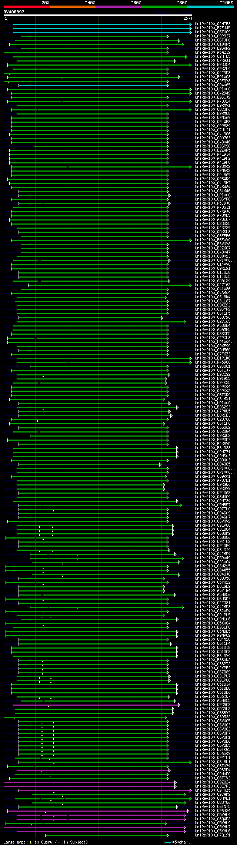Select hit UniRef100_A5C9J0
This screenshot has width=237, height=845.
click(213, 203)
